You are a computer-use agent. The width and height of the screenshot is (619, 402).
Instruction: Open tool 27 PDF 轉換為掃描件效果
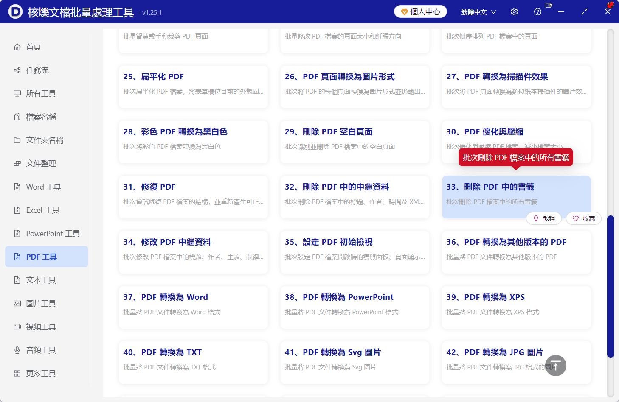pyautogui.click(x=516, y=87)
